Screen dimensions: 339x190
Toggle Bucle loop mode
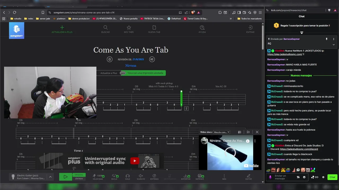click(x=114, y=177)
